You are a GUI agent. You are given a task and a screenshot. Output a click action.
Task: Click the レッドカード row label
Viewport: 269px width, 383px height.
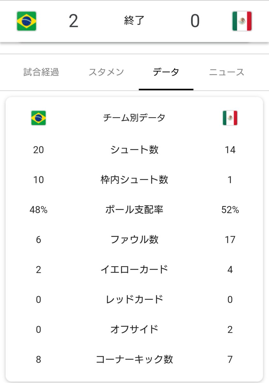134,299
